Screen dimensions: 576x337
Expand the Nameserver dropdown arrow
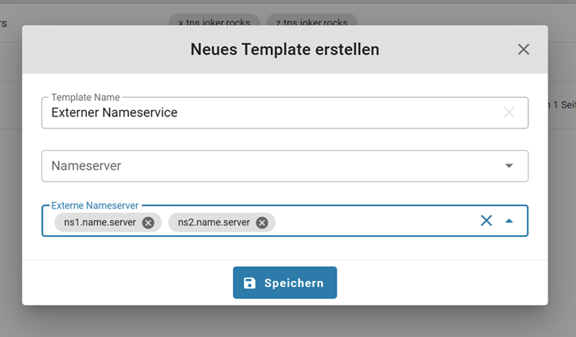(x=509, y=166)
